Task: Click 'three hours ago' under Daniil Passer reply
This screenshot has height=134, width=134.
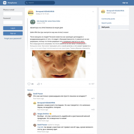Action: tap(43, 132)
